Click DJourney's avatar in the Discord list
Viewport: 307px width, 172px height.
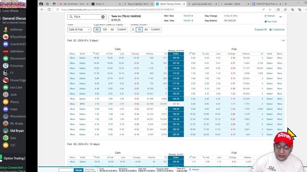tap(6, 65)
